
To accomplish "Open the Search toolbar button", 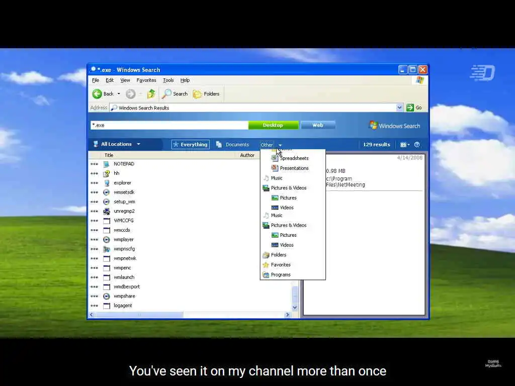I will (x=175, y=94).
